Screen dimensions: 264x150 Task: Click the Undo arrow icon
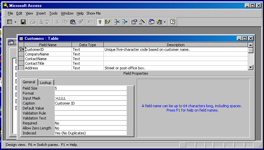click(90, 22)
